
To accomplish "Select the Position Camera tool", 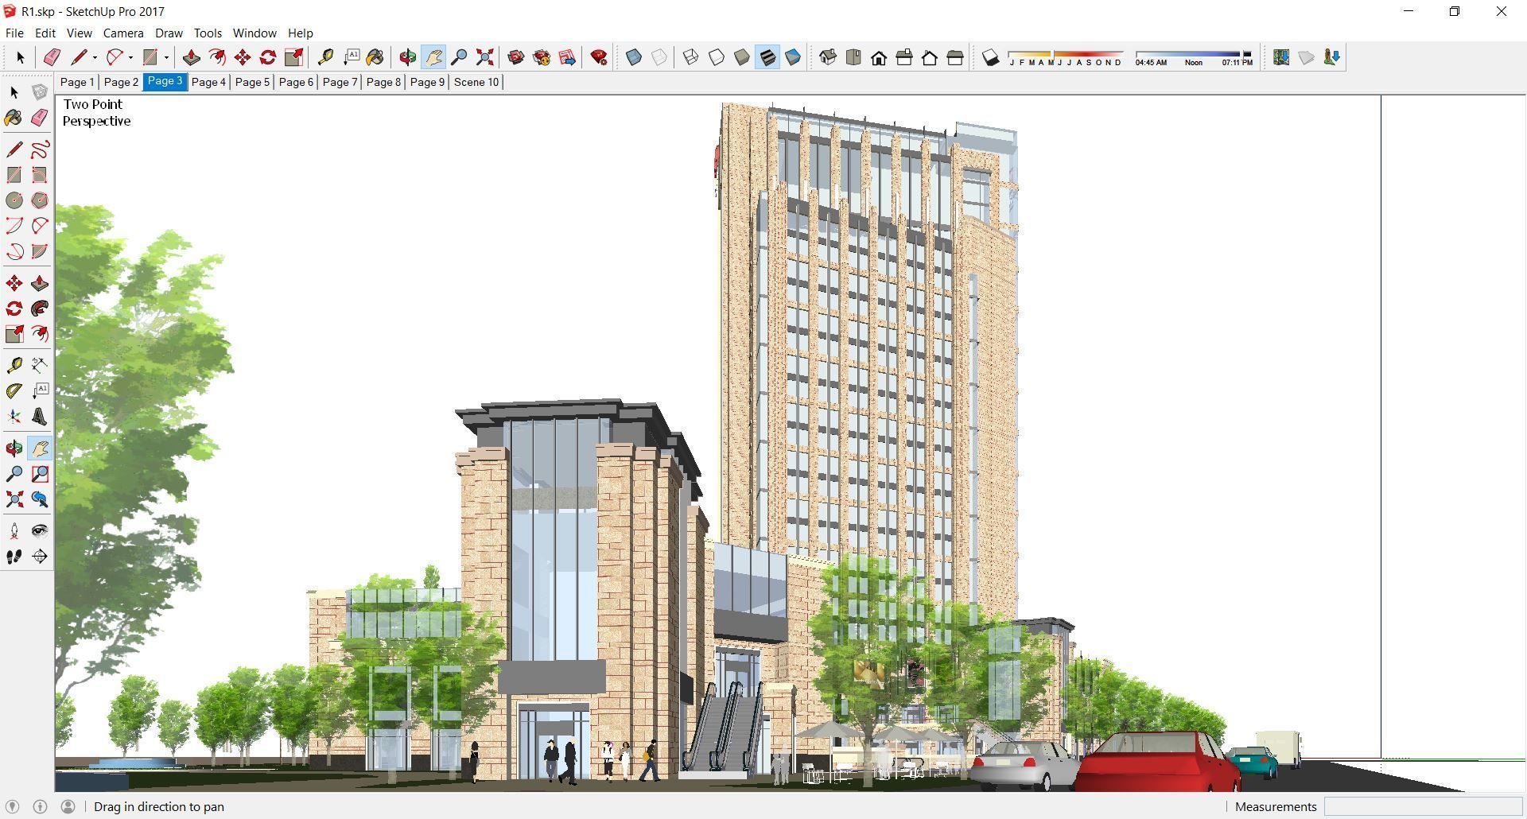I will click(14, 531).
